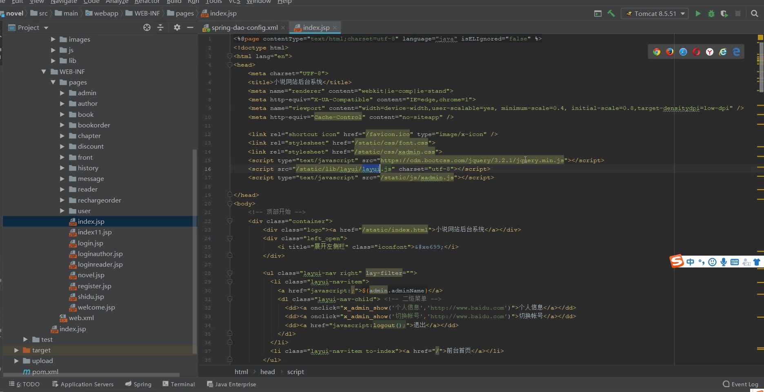764x392 pixels.
Task: Close the spring-dao-config.xml tab
Action: pyautogui.click(x=283, y=28)
